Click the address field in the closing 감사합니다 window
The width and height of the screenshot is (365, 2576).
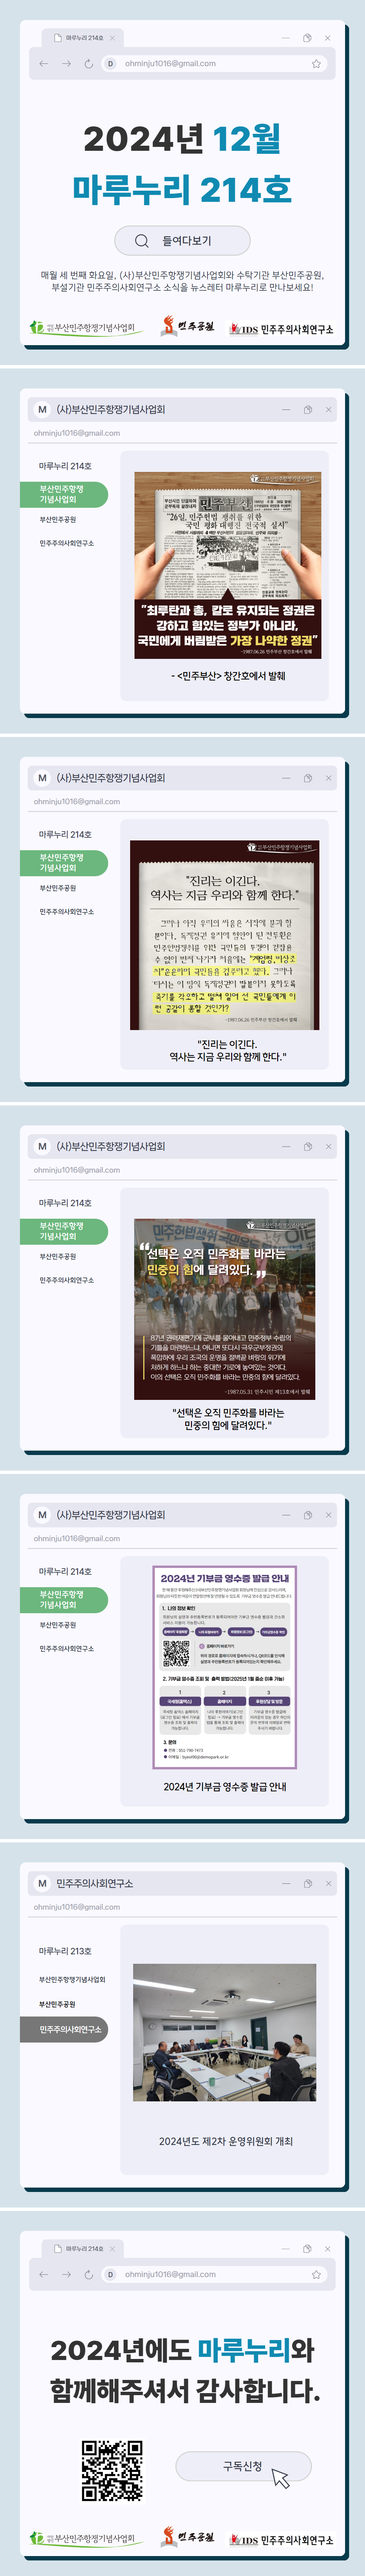click(x=210, y=2274)
